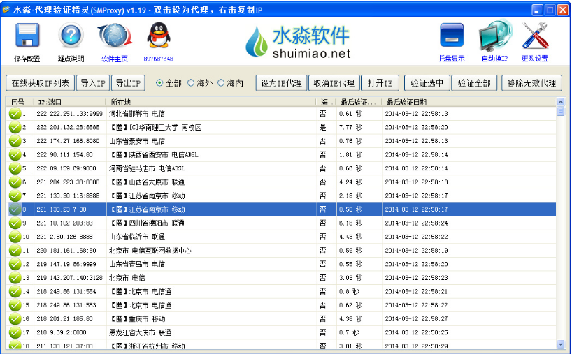The height and width of the screenshot is (354, 572).
Task: Select the 海外 radio button
Action: 191,83
